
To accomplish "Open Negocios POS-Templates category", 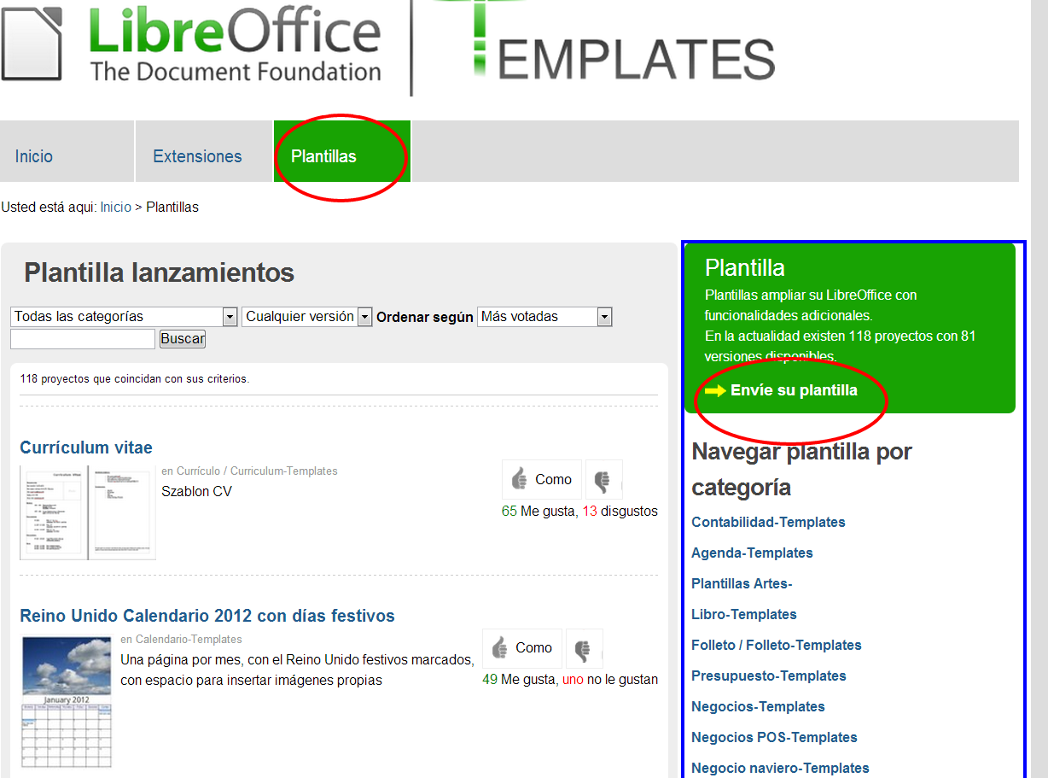I will click(x=774, y=737).
